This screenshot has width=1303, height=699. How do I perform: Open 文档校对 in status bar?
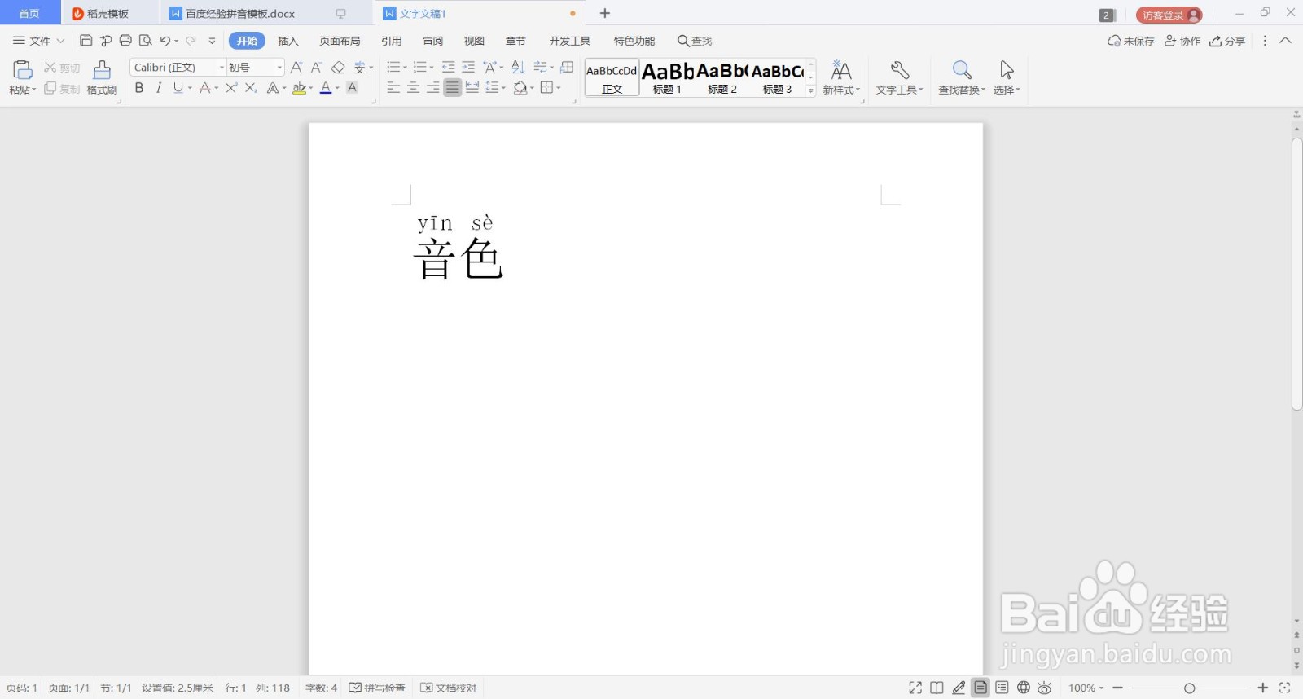tap(448, 688)
